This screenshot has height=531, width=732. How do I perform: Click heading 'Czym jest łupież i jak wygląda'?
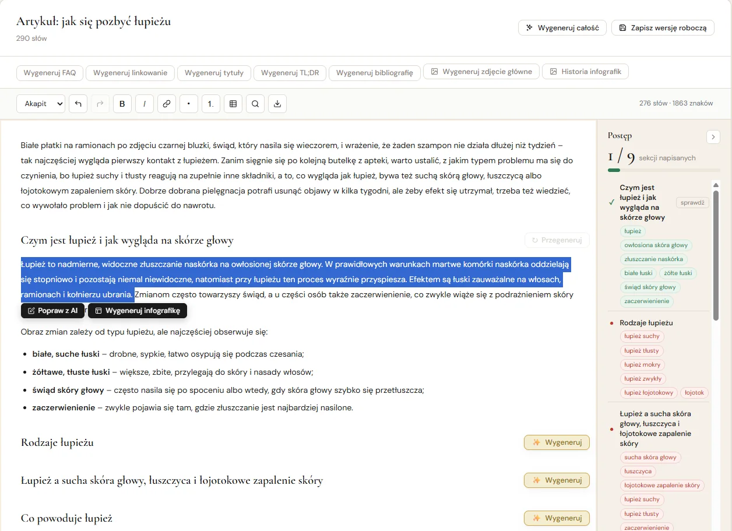click(127, 240)
